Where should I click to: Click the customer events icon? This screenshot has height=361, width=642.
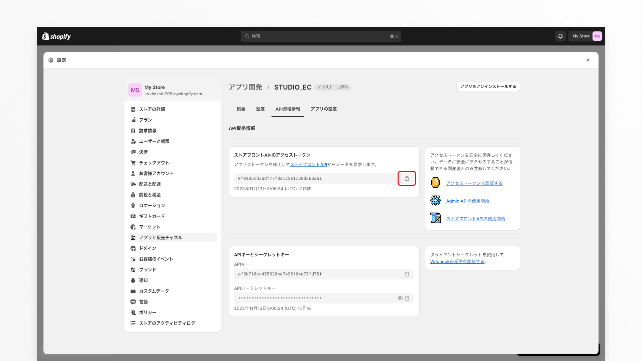click(133, 259)
